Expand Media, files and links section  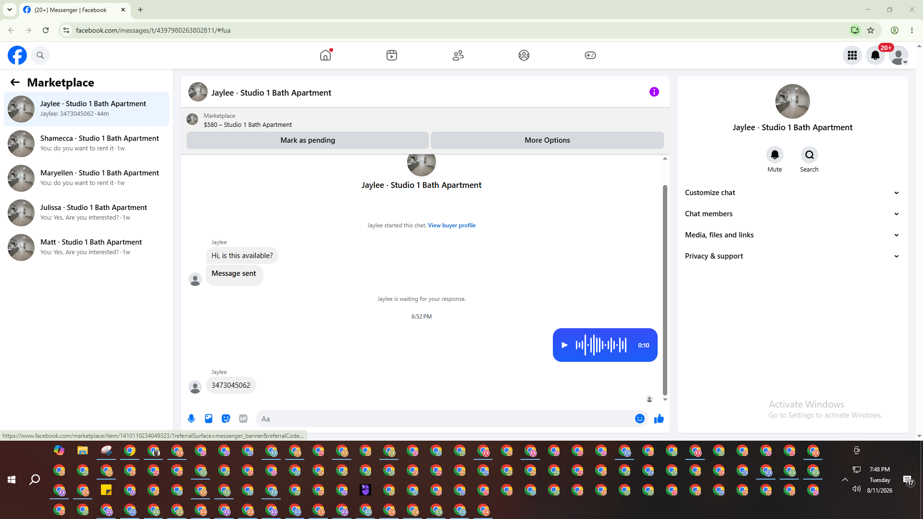pos(792,235)
